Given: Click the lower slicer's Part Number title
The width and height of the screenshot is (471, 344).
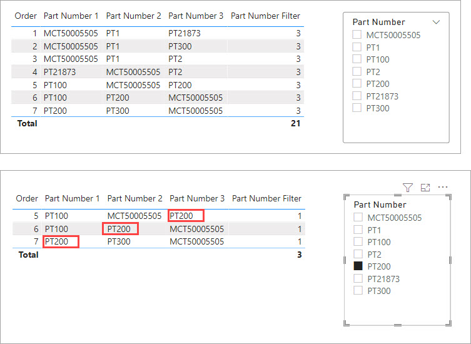Looking at the screenshot, I should tap(380, 205).
